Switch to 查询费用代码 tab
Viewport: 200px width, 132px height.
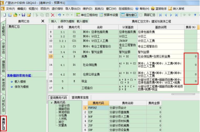[58, 98]
